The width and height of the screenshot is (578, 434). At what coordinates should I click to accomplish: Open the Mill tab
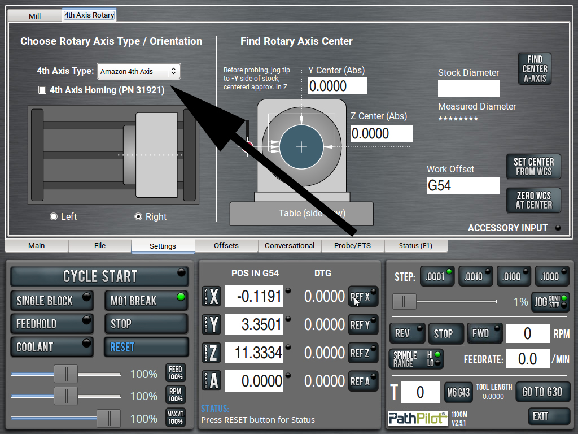click(x=35, y=16)
